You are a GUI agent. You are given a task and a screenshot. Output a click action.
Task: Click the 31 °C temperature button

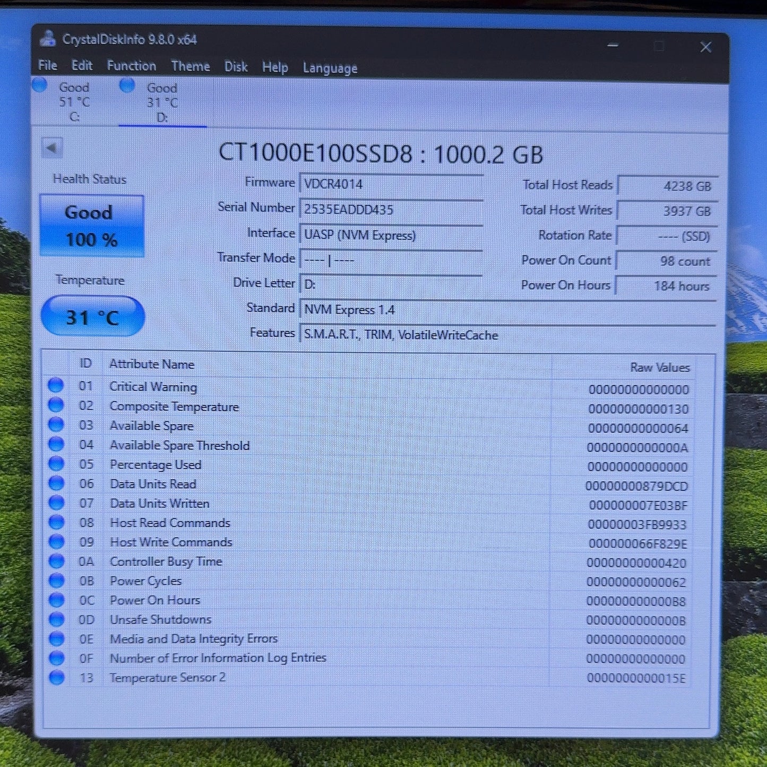tap(92, 317)
